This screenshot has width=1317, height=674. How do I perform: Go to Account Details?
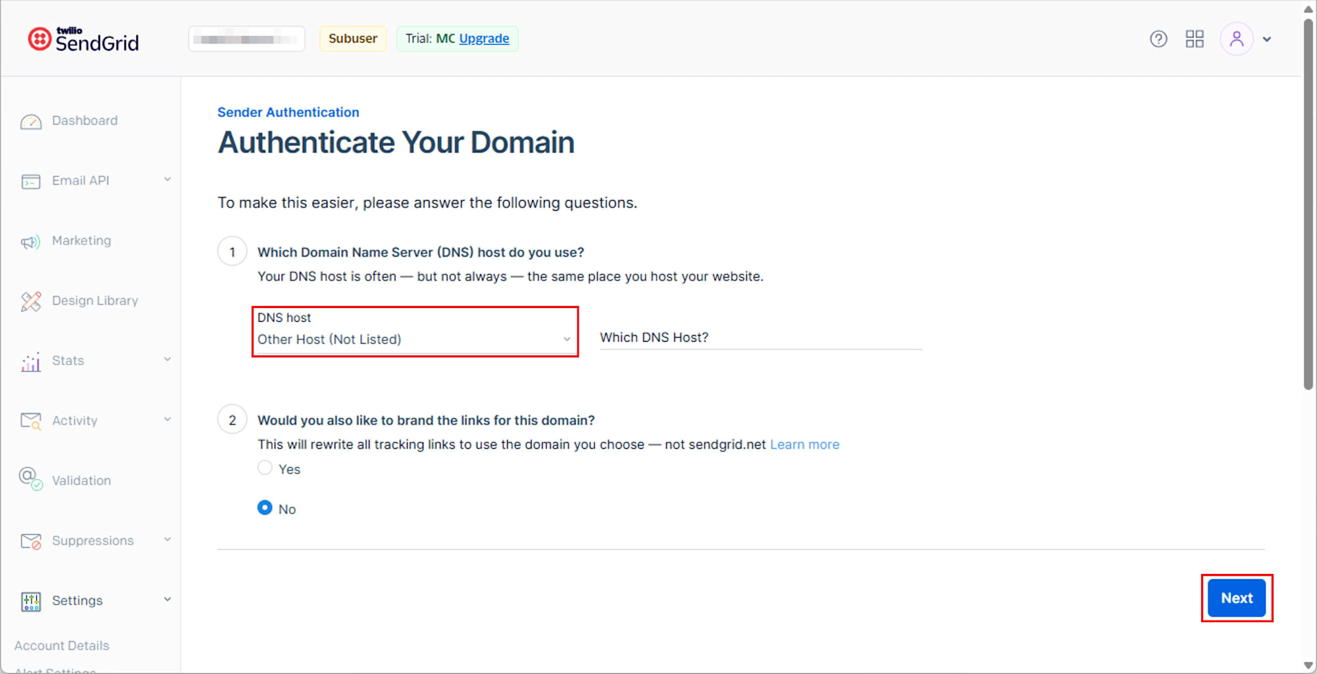tap(61, 645)
